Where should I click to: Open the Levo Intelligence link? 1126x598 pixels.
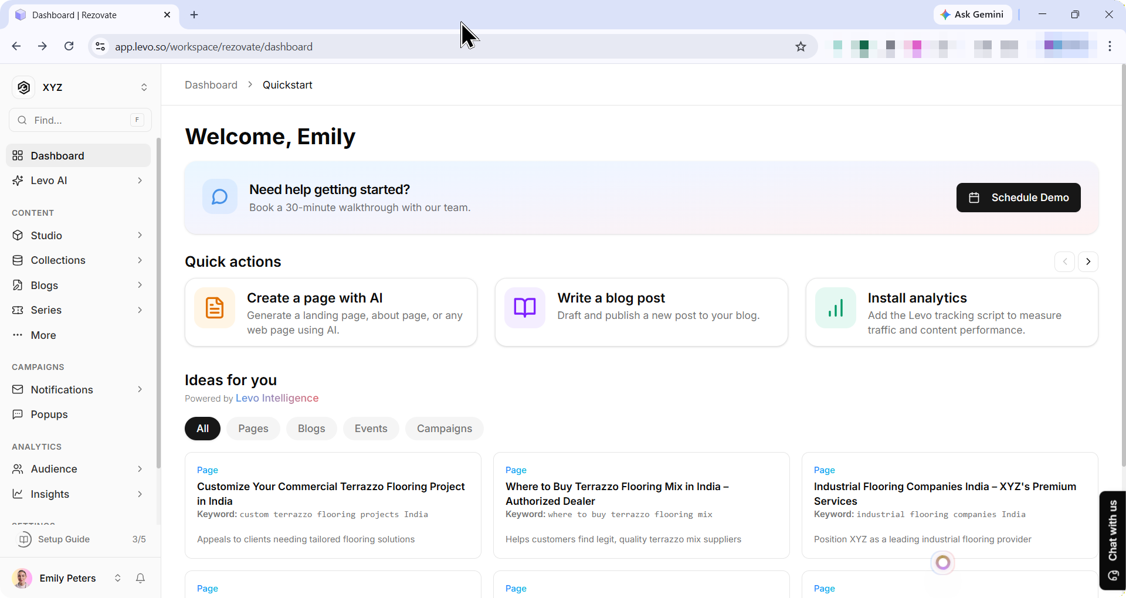tap(277, 398)
